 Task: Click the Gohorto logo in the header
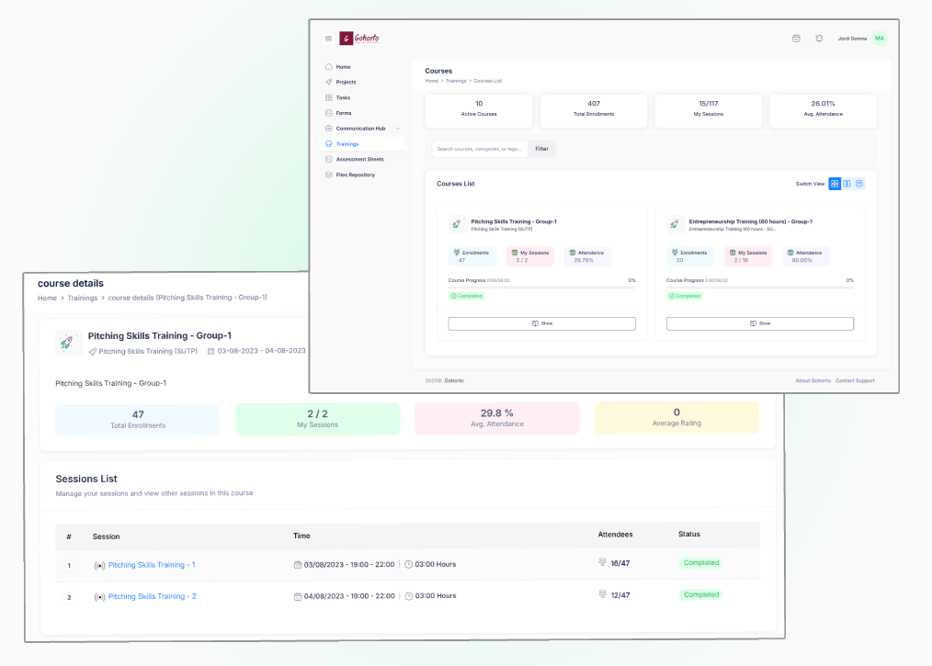point(359,39)
